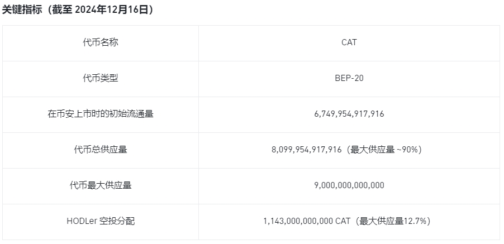Select the airdrop amount 1,143,000,000,000
This screenshot has width=504, height=244.
point(298,221)
